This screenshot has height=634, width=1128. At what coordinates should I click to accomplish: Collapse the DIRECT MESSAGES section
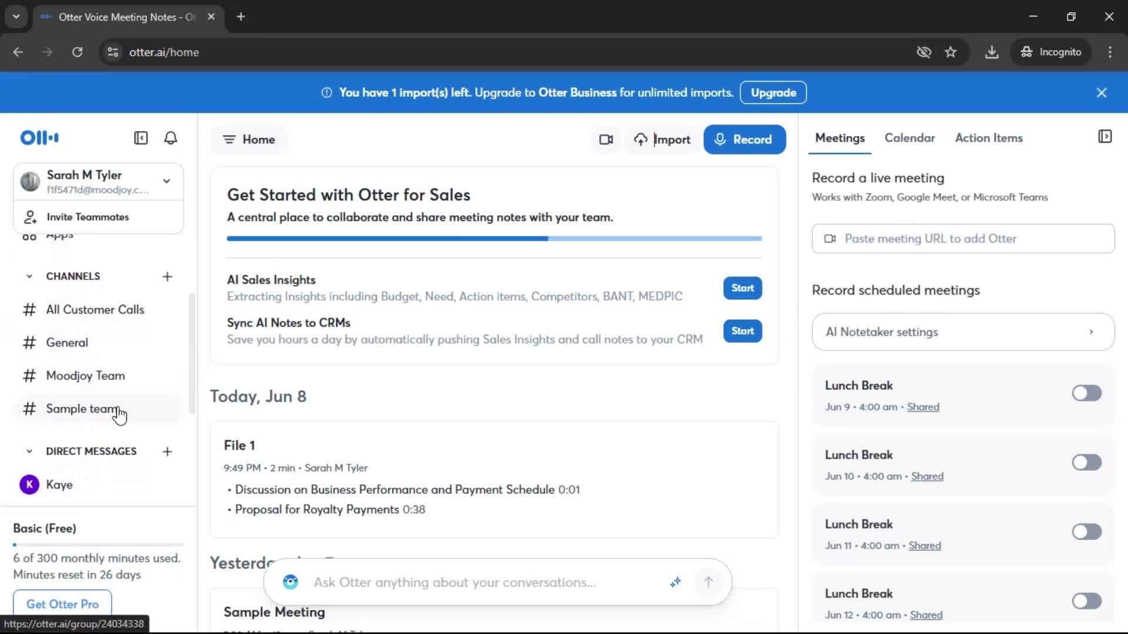coord(29,451)
